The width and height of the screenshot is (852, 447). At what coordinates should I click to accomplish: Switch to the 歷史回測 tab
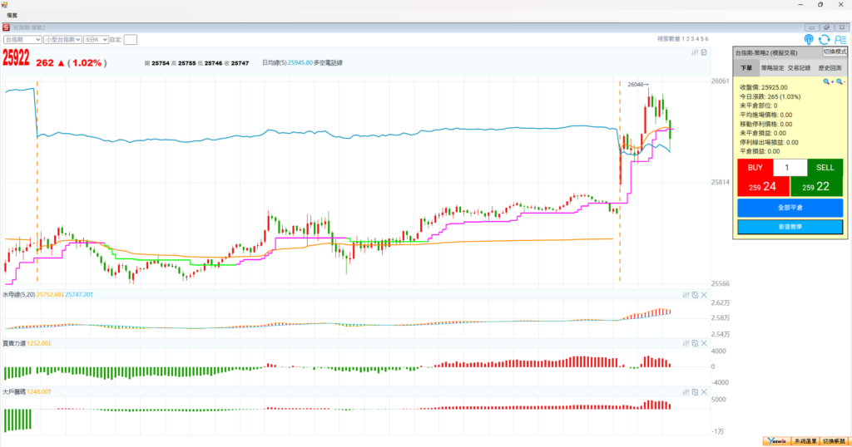[829, 68]
